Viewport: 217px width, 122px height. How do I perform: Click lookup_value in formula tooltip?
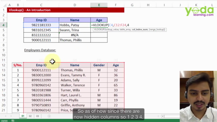click(x=112, y=29)
